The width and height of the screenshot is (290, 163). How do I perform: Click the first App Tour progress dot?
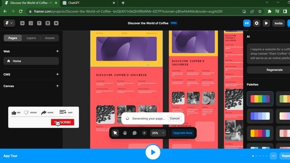point(253,156)
